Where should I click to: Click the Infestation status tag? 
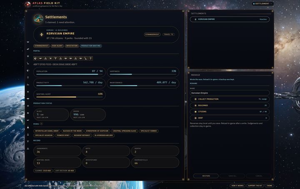tap(72, 46)
